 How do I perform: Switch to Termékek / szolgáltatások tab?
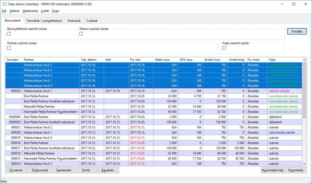(44, 21)
